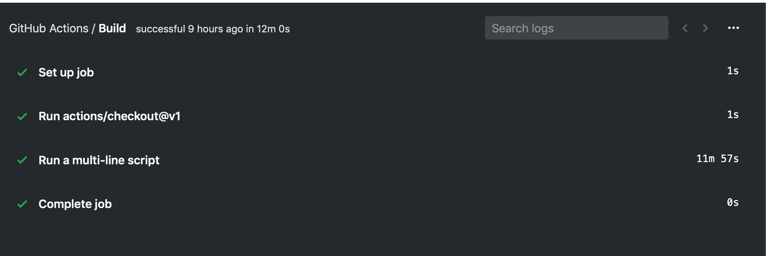This screenshot has width=766, height=256.
Task: Select the Build job name in header
Action: [112, 28]
